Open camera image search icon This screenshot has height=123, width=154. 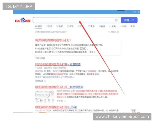pos(117,20)
